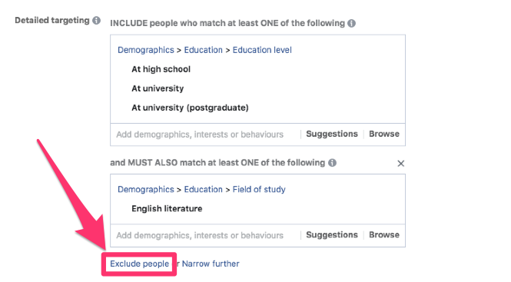This screenshot has height=282, width=511.
Task: Select the At high school entry
Action: click(x=161, y=69)
